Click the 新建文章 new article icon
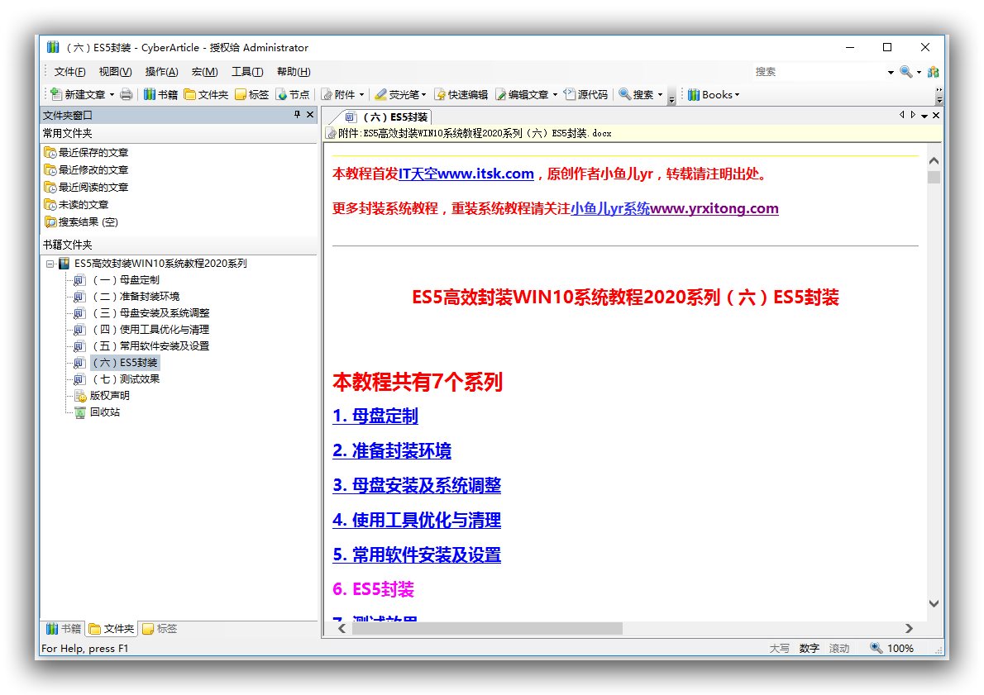Viewport: 984px width, 695px height. coord(56,94)
